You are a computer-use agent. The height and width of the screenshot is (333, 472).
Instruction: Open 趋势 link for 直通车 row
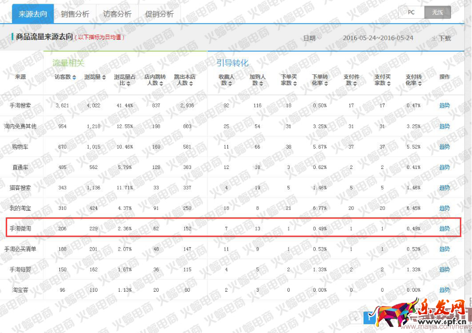click(x=444, y=167)
